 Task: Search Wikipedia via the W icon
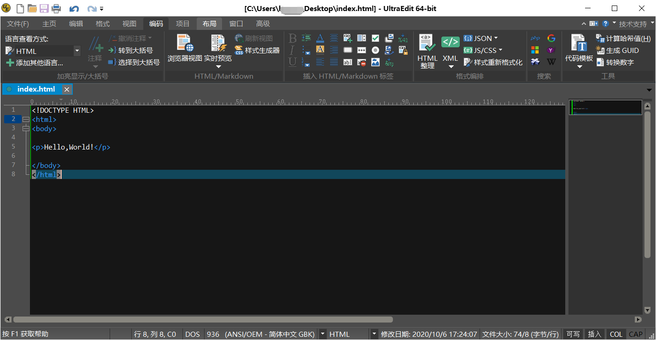(551, 62)
